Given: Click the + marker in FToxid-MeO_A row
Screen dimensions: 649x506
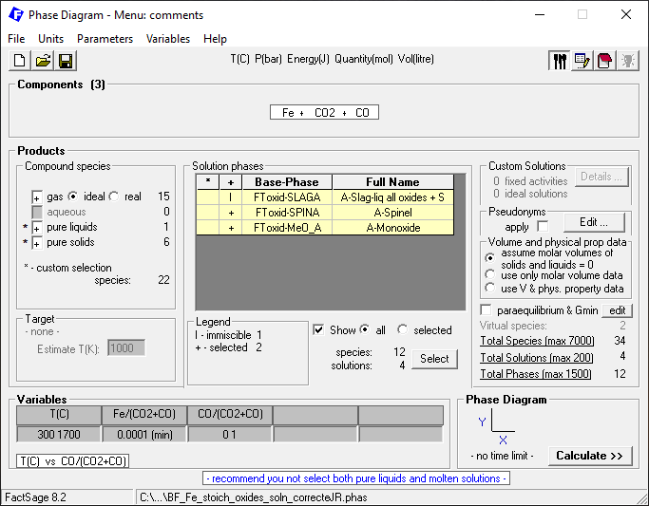Looking at the screenshot, I should click(231, 228).
